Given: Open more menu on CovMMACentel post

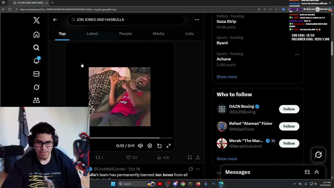Looking at the screenshot, I should 198,169.
